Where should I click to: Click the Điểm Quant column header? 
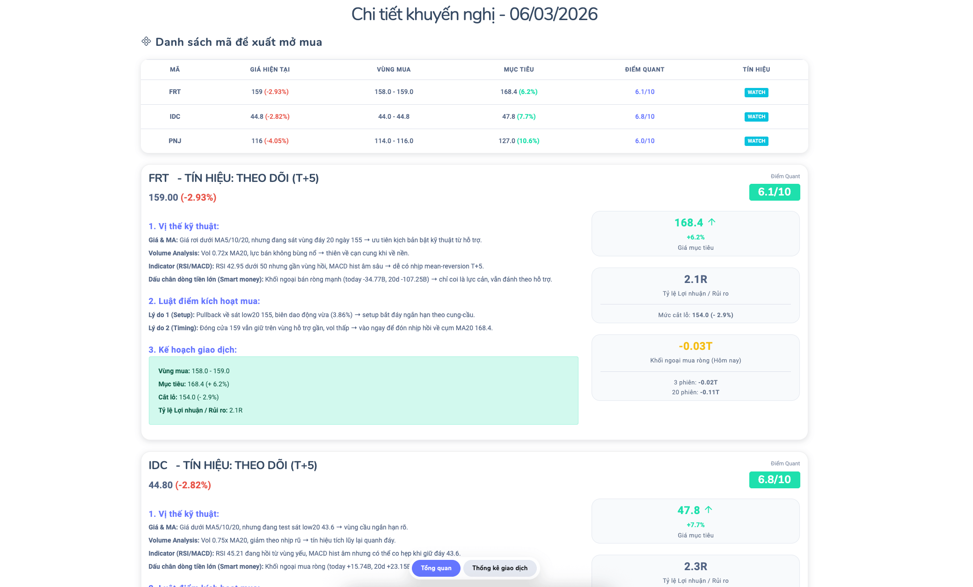pos(644,69)
